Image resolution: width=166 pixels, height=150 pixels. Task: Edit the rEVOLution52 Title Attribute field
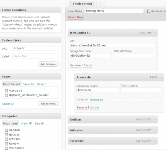point(134,56)
